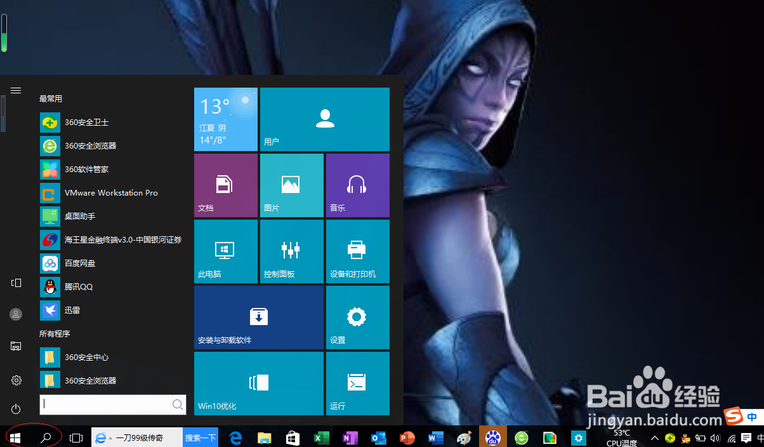
Task: Open 海王星金融终端 v3.0 app
Action: [112, 240]
